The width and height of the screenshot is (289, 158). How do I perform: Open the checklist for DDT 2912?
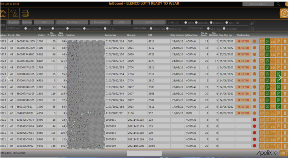point(273,67)
